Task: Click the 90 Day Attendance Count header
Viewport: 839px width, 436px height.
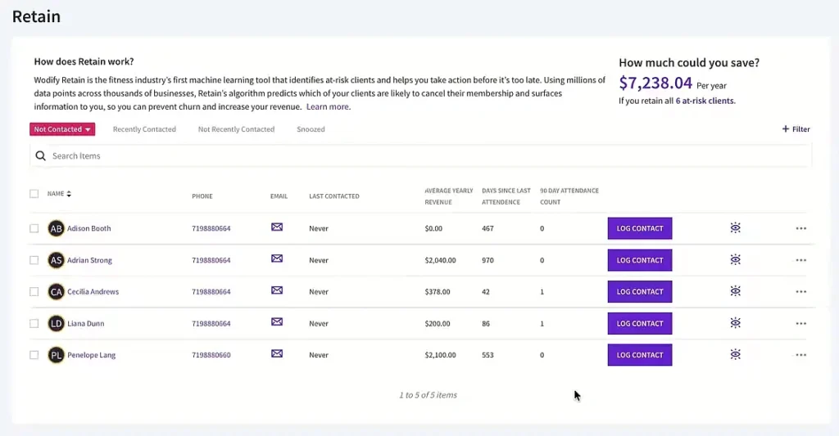Action: (x=569, y=196)
